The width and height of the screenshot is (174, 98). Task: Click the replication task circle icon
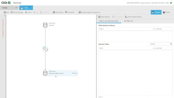45,49
